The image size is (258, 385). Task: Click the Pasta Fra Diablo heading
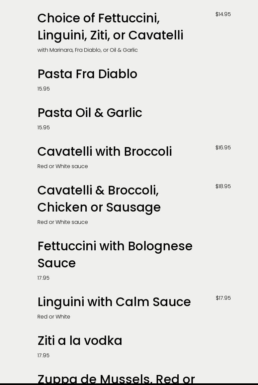(87, 74)
